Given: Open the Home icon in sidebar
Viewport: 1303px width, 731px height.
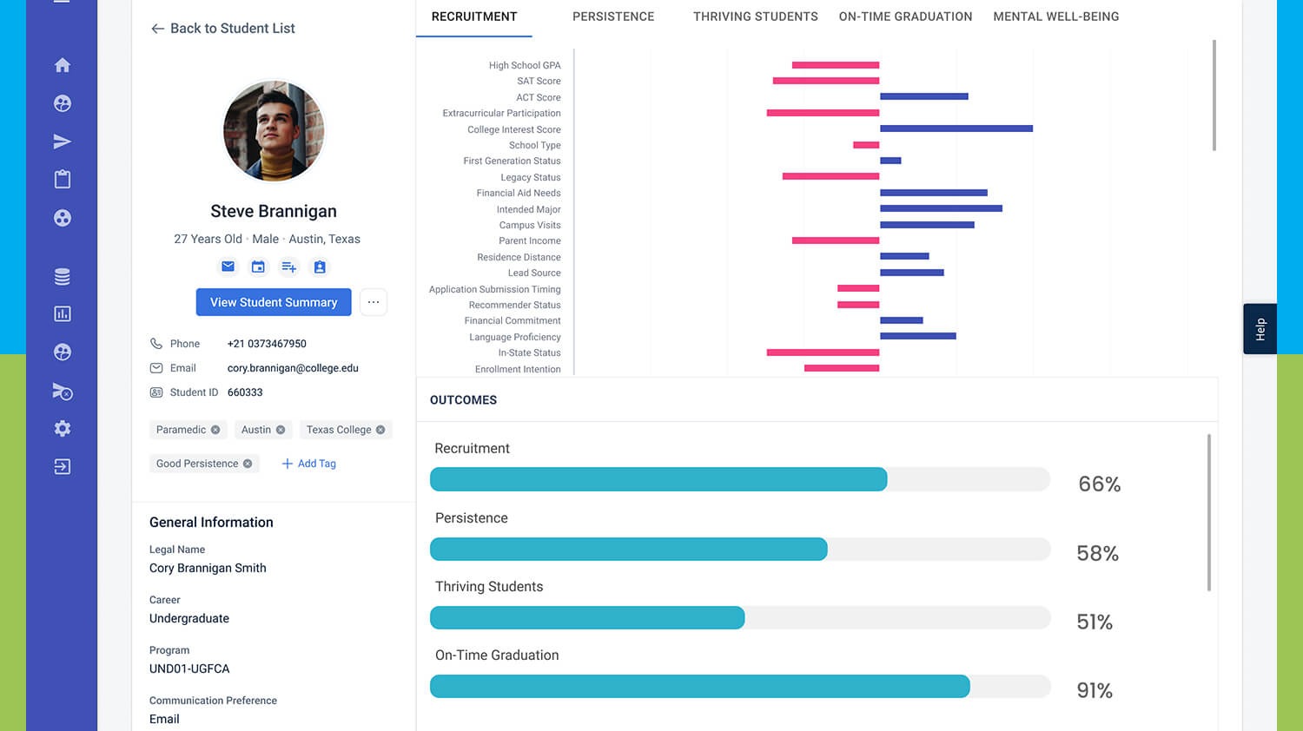Looking at the screenshot, I should pyautogui.click(x=63, y=65).
